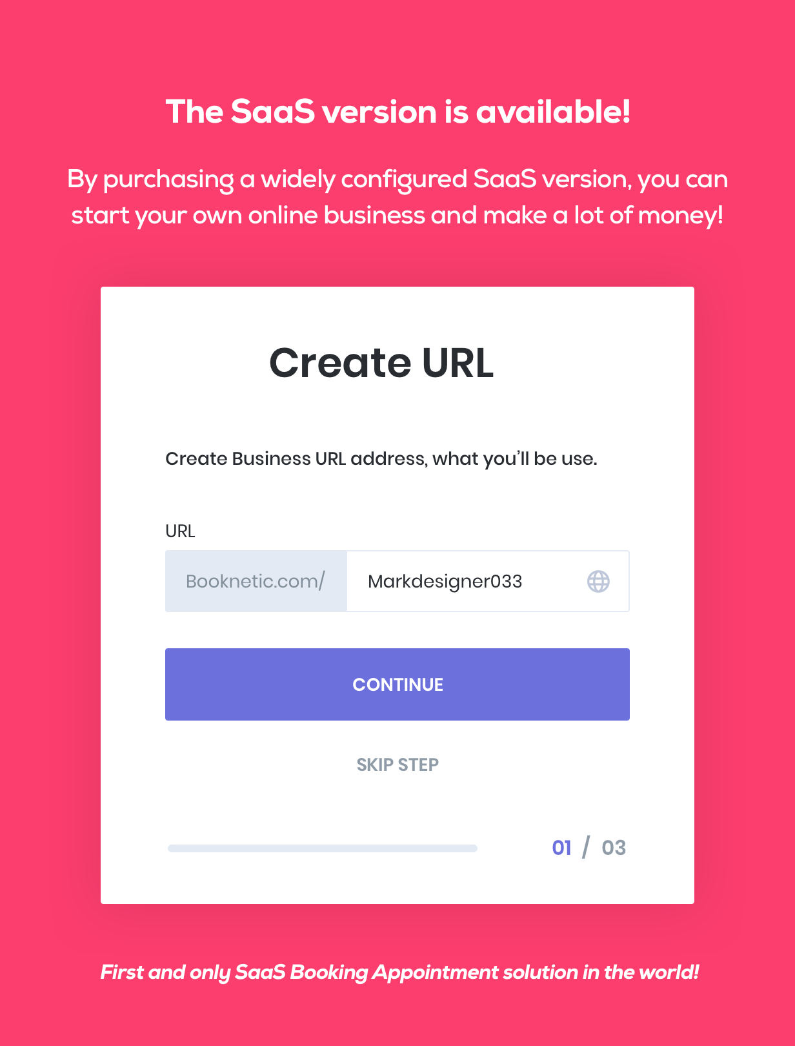Focus the Markdesigner033 URL input field
The width and height of the screenshot is (795, 1046).
[x=465, y=581]
